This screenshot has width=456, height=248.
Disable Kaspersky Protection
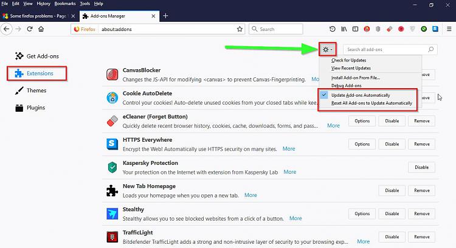click(x=422, y=167)
